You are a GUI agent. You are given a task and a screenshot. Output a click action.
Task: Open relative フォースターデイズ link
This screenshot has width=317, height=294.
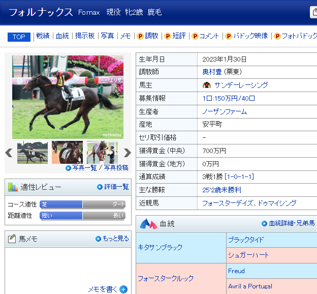[x=228, y=203]
